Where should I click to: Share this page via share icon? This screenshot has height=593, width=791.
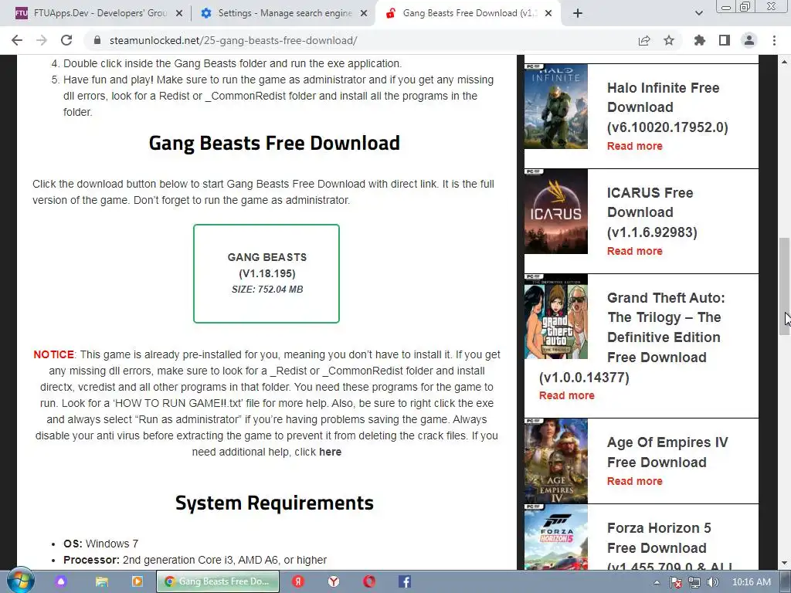coord(644,40)
